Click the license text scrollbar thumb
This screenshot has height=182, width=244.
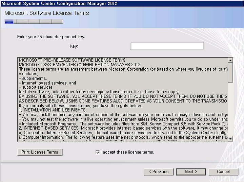(x=230, y=72)
